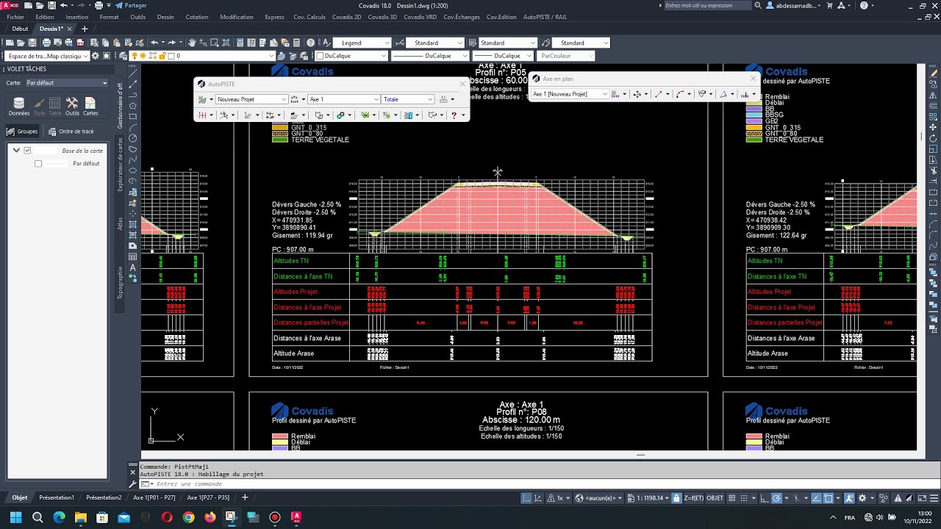
Task: Click the Ordre de tracé button
Action: coord(71,132)
